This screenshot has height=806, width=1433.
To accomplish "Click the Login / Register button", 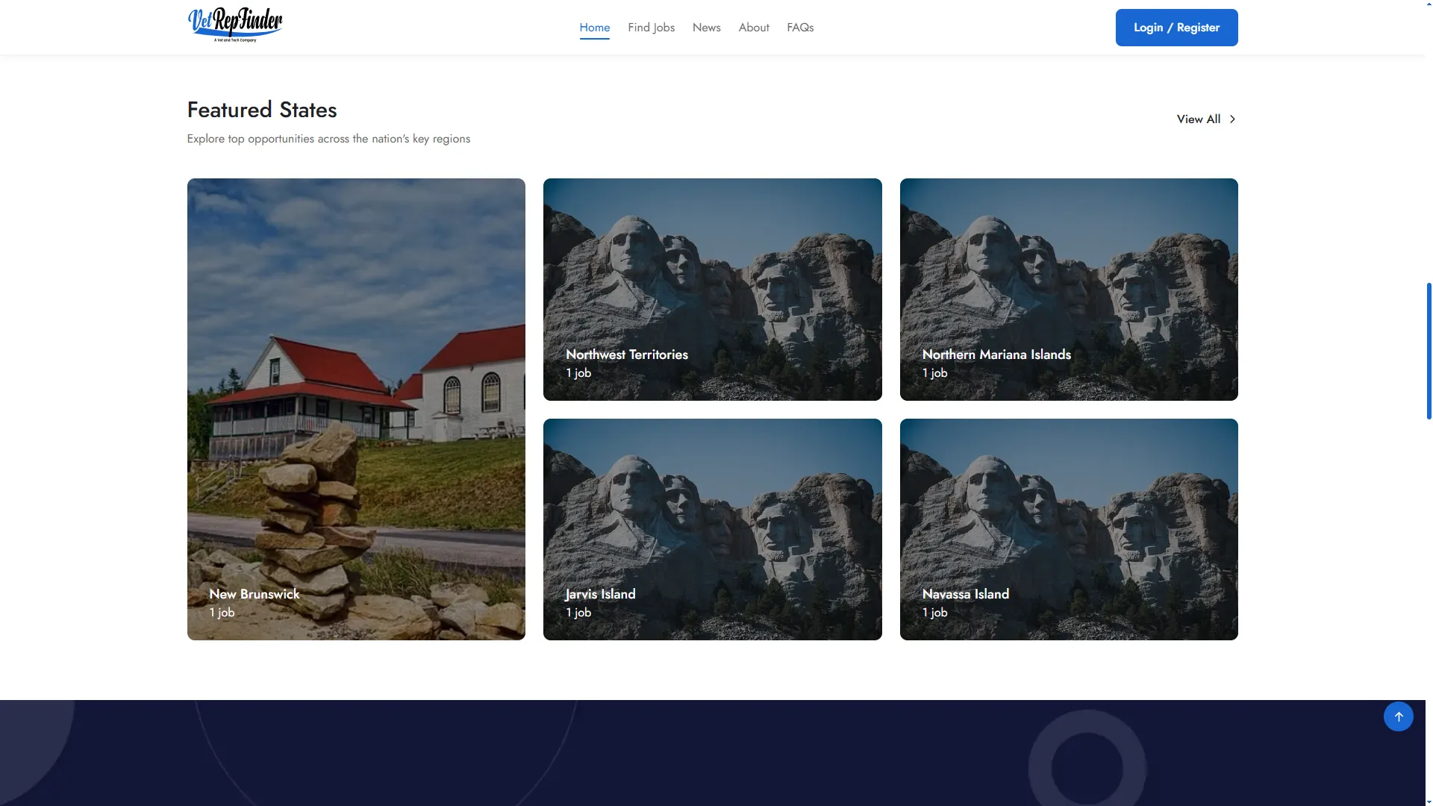I will (x=1176, y=28).
